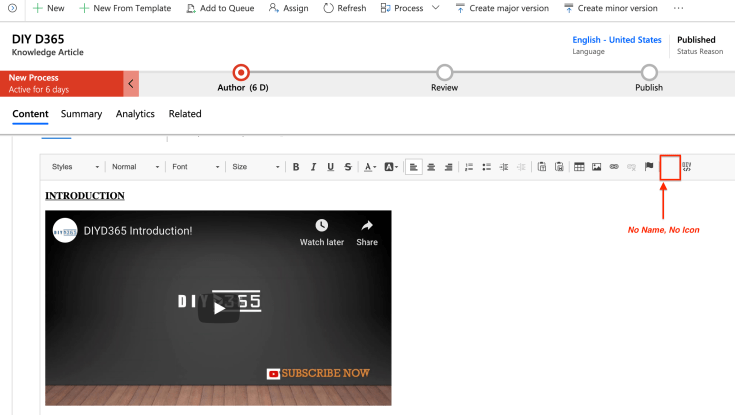Click the Published status reason text

point(696,40)
